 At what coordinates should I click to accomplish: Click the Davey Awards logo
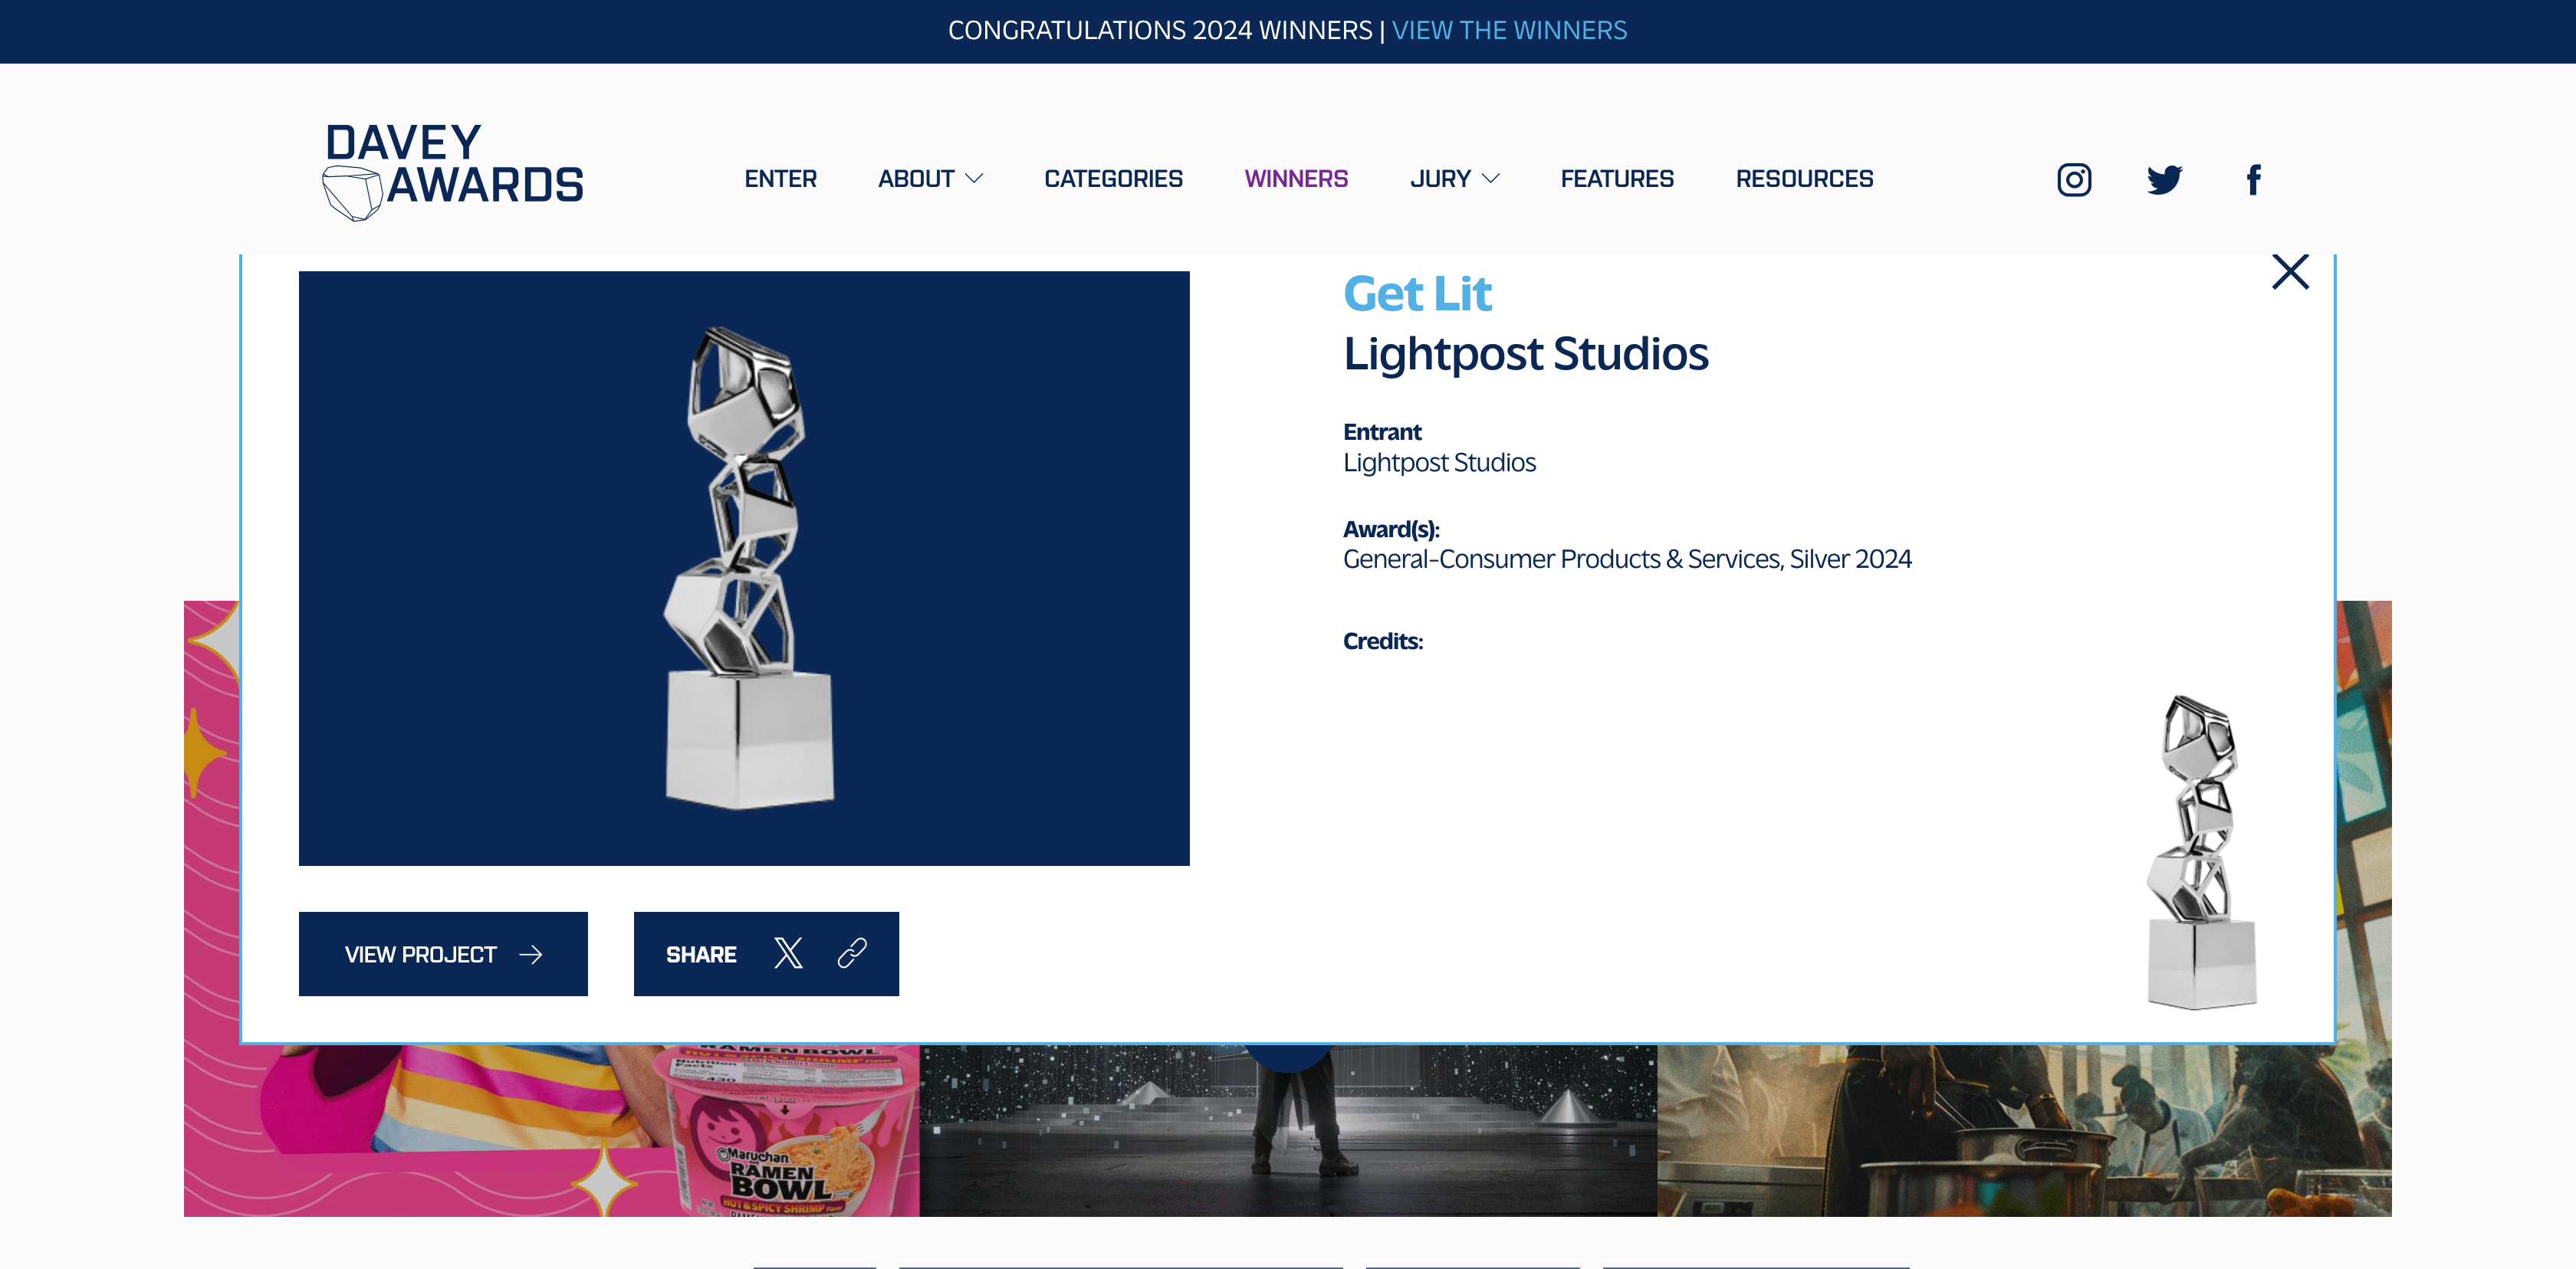point(453,170)
